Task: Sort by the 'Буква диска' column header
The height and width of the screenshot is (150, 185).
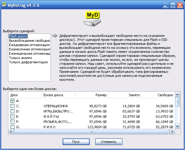Action: click(58, 95)
